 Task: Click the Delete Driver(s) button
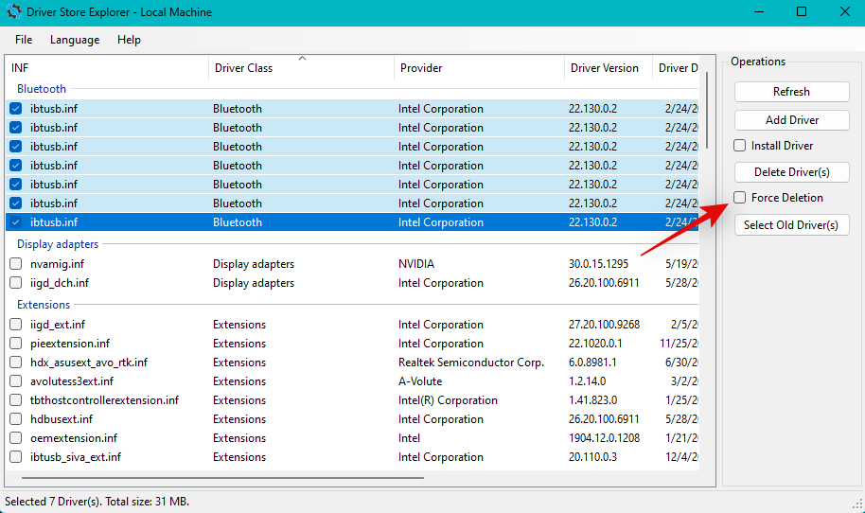pos(791,172)
